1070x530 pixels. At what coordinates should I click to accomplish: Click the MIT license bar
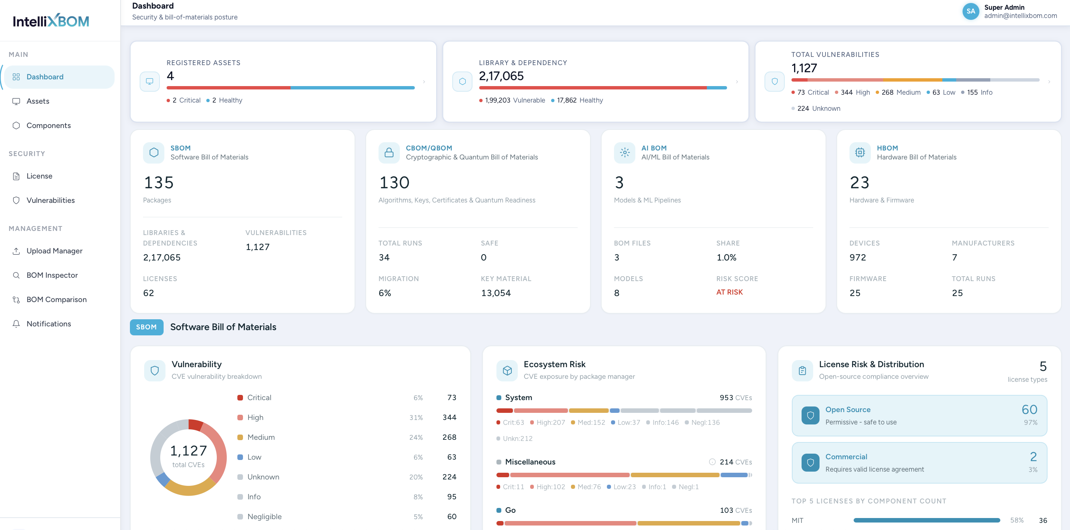[927, 520]
